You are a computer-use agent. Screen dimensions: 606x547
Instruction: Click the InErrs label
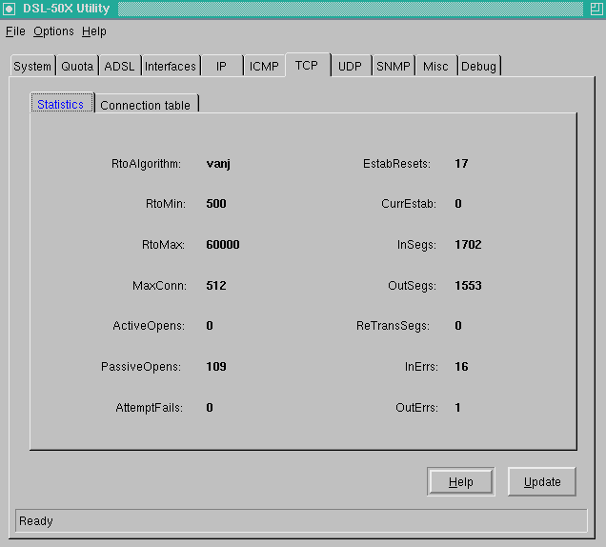click(421, 367)
